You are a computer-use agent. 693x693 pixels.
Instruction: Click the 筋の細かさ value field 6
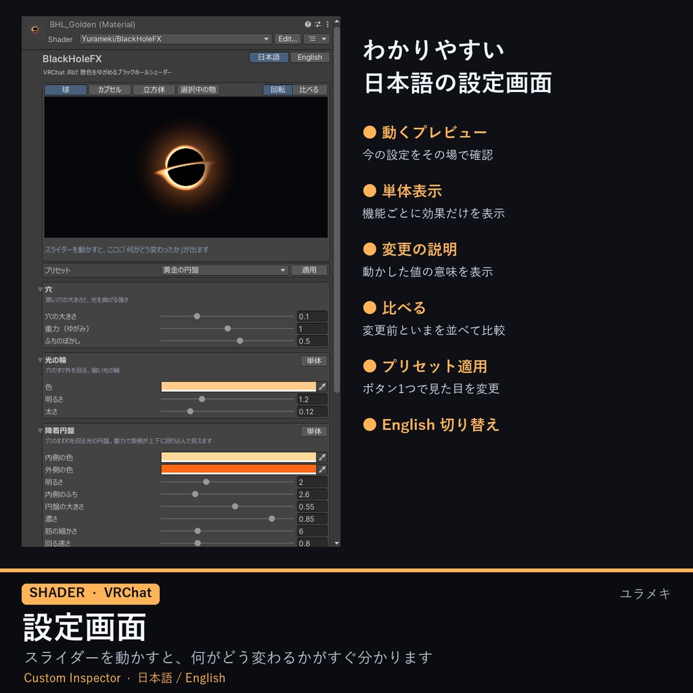312,531
